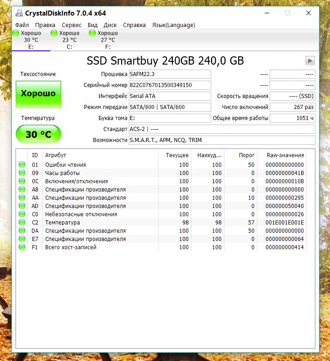Click the 30 °C temperature button
The height and width of the screenshot is (361, 330).
[x=38, y=134]
